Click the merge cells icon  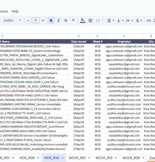tap(98, 21)
